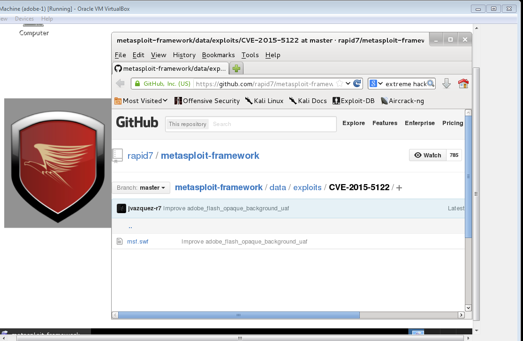The width and height of the screenshot is (523, 341).
Task: Open the search engine selector dropdown arrow
Action: click(x=380, y=83)
